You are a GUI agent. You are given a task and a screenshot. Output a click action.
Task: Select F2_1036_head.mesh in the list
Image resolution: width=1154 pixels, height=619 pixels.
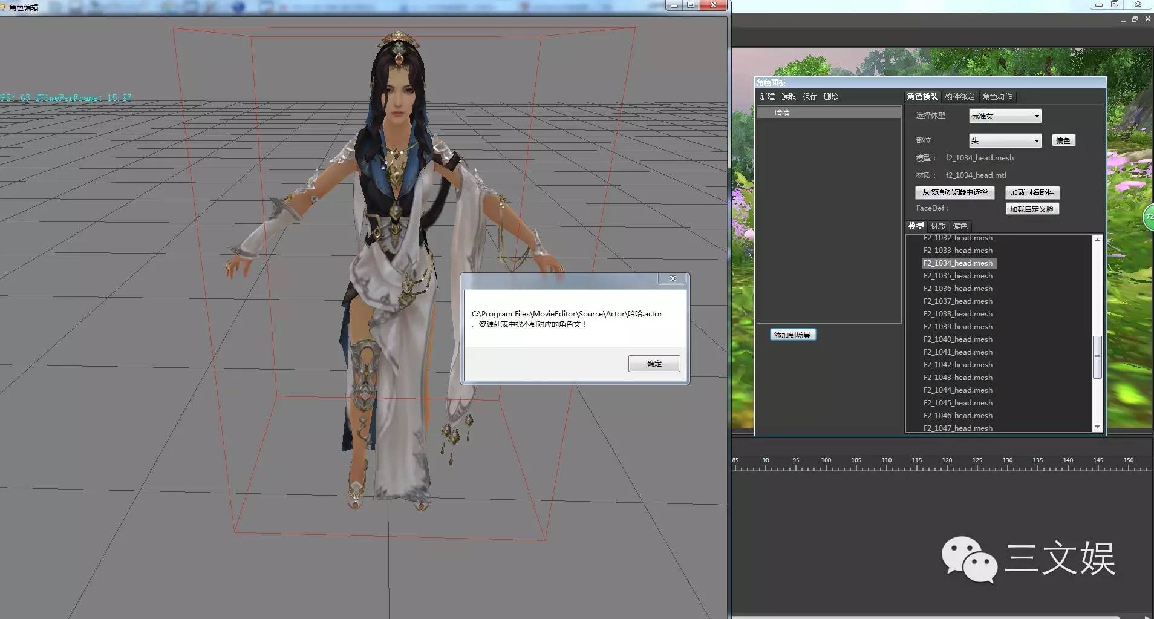click(x=958, y=289)
